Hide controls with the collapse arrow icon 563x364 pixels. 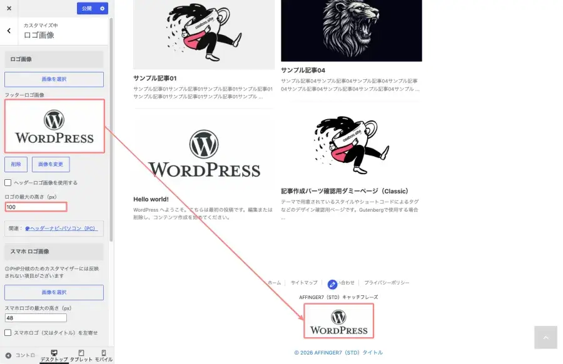(8, 355)
